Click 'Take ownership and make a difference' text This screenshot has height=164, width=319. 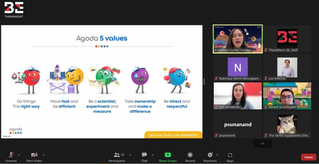140,106
